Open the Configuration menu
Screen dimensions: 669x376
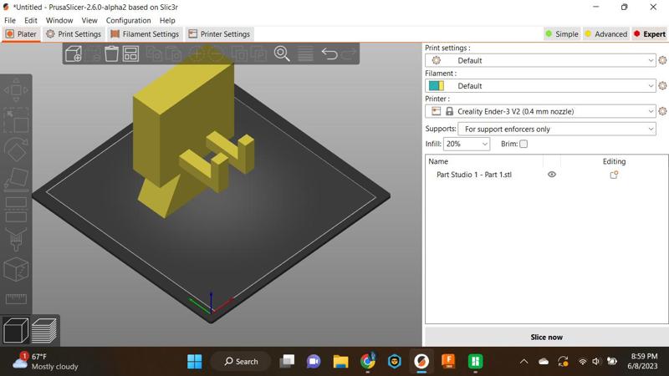[129, 20]
